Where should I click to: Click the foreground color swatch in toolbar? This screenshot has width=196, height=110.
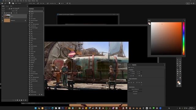(x=178, y=82)
